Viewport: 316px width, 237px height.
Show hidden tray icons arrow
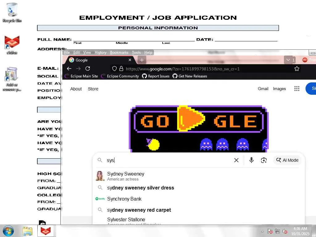click(x=262, y=231)
